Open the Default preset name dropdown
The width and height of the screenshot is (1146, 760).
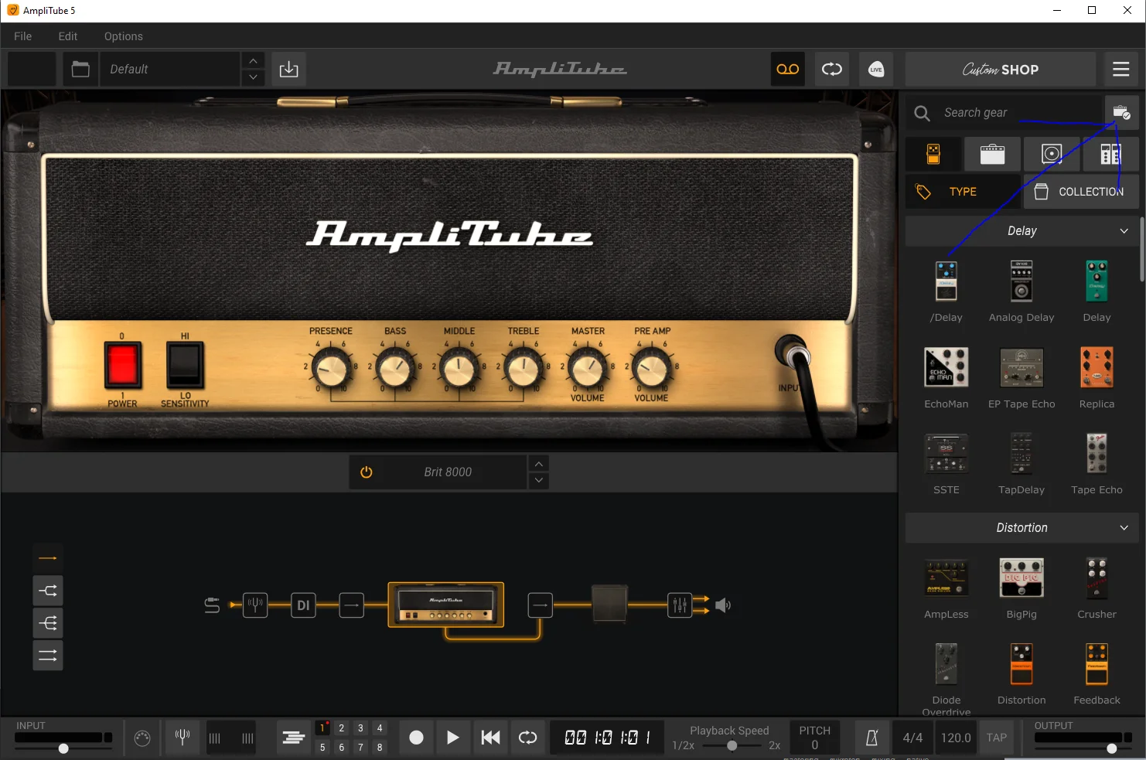click(170, 69)
